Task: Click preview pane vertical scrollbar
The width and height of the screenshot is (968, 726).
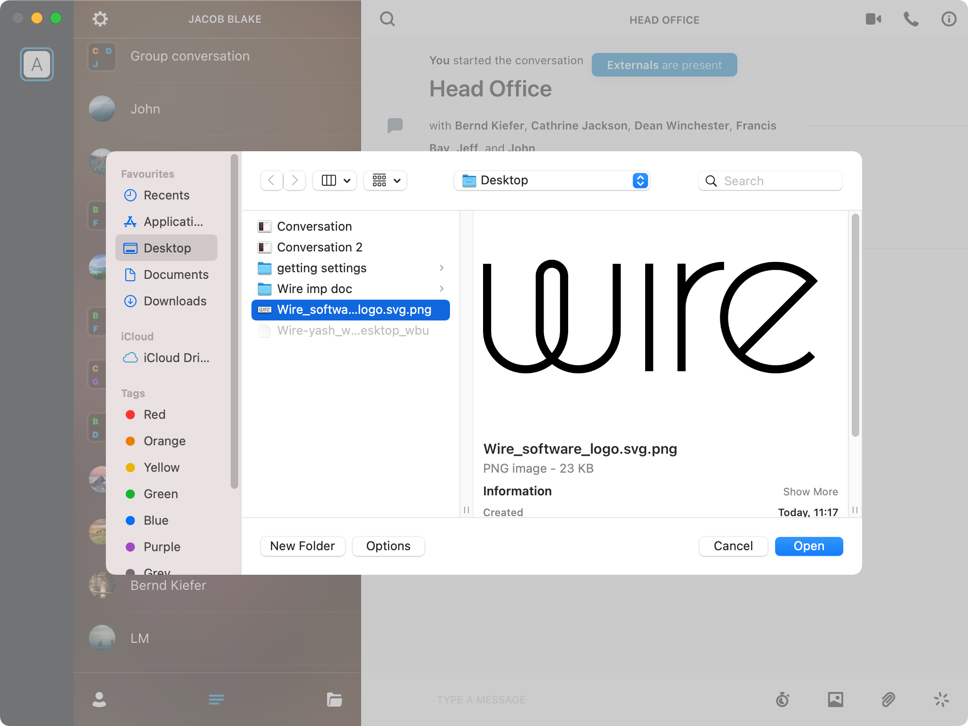Action: pyautogui.click(x=855, y=325)
